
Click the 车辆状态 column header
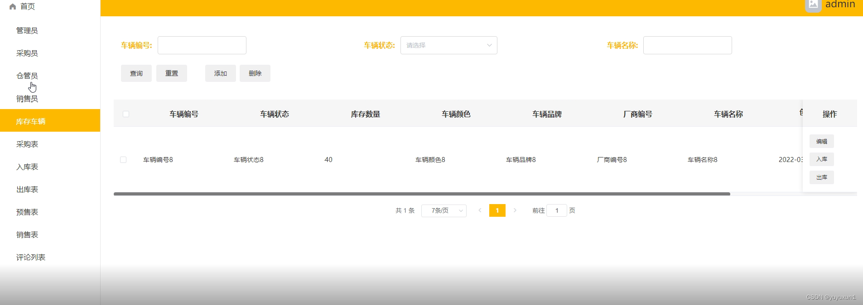click(x=275, y=114)
